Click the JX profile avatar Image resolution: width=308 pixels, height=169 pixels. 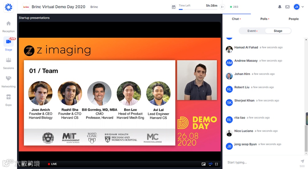tap(297, 7)
